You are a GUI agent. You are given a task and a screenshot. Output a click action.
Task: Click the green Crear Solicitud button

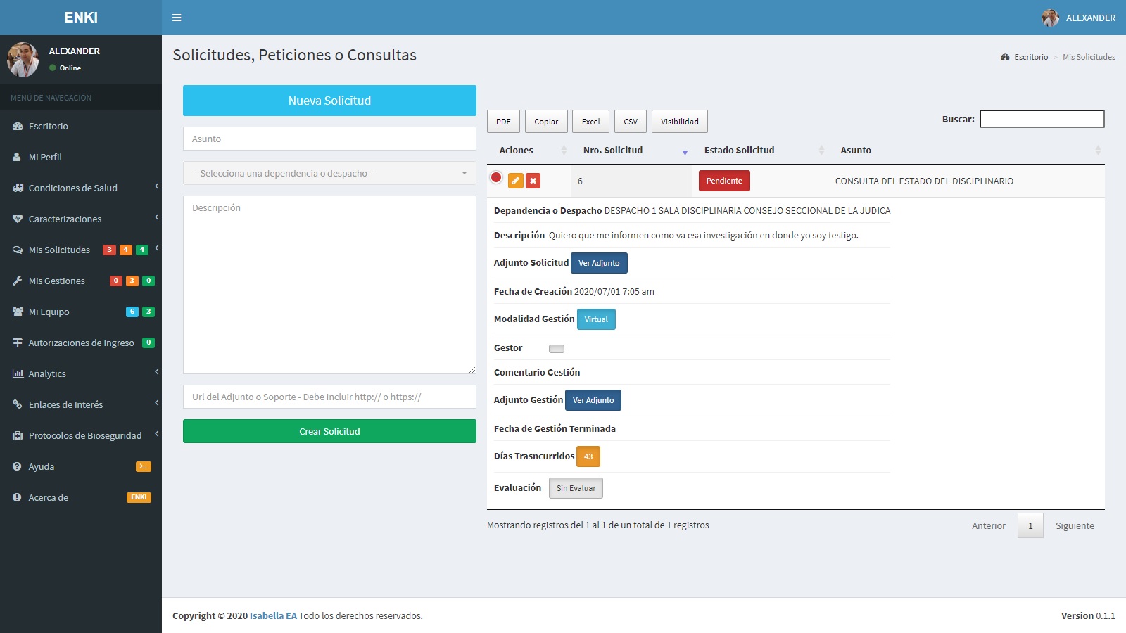coord(329,431)
